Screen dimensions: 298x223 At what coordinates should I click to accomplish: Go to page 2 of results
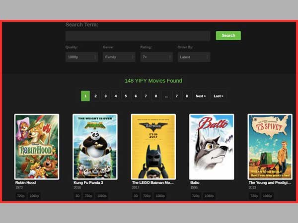pyautogui.click(x=95, y=96)
